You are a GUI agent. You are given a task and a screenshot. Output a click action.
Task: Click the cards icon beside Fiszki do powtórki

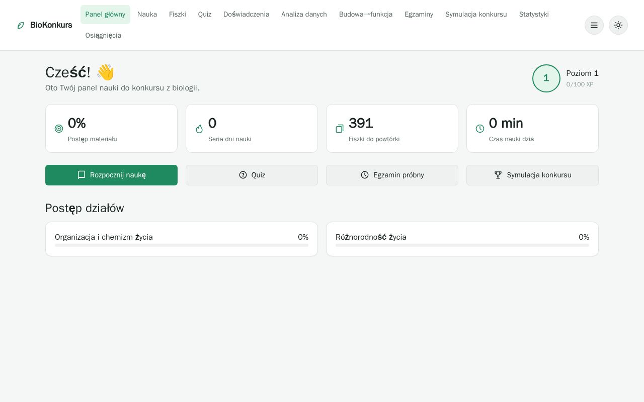point(340,129)
